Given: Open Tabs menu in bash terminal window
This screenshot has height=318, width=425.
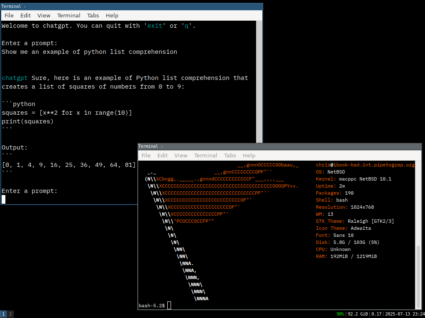Looking at the screenshot, I should [x=230, y=155].
